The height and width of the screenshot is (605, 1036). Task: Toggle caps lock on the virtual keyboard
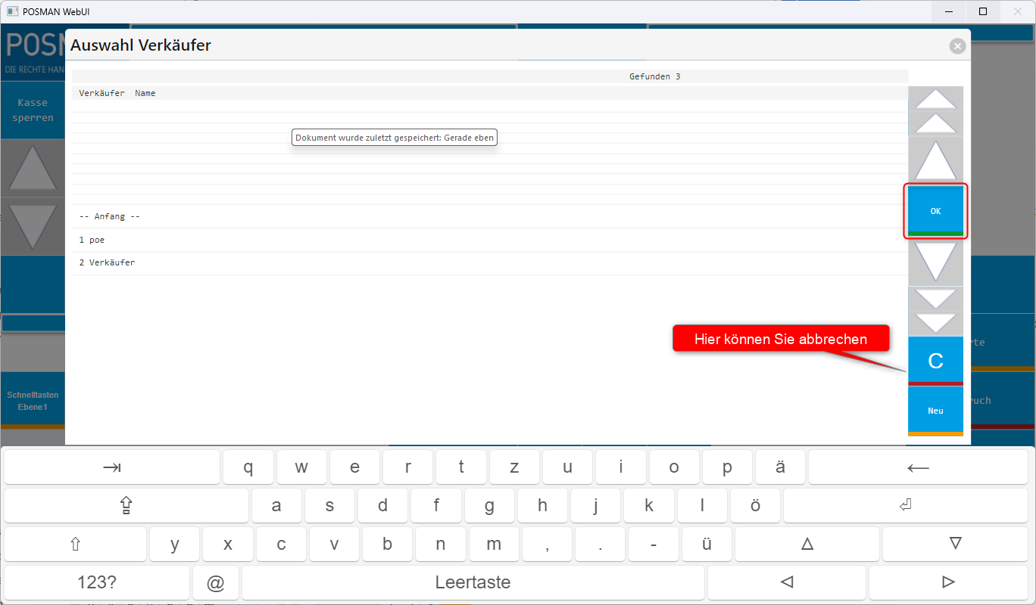coord(126,506)
